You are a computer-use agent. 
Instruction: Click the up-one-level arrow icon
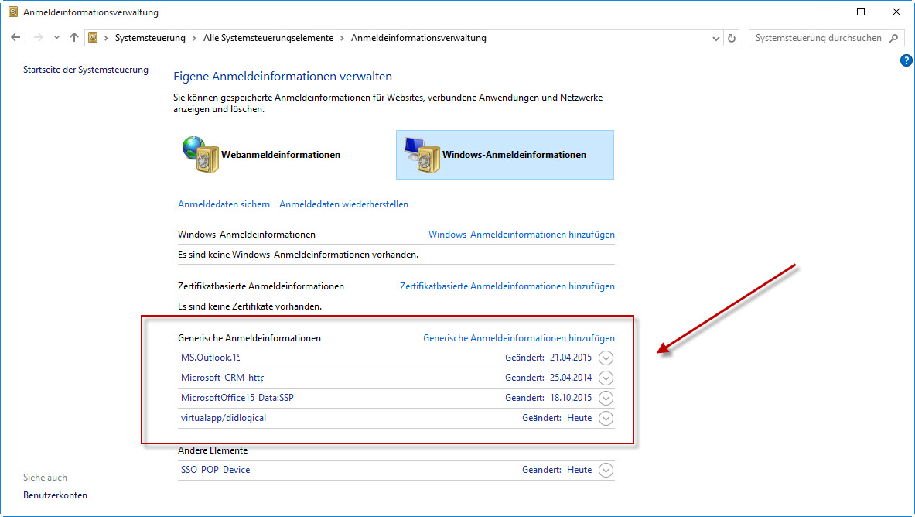tap(74, 37)
